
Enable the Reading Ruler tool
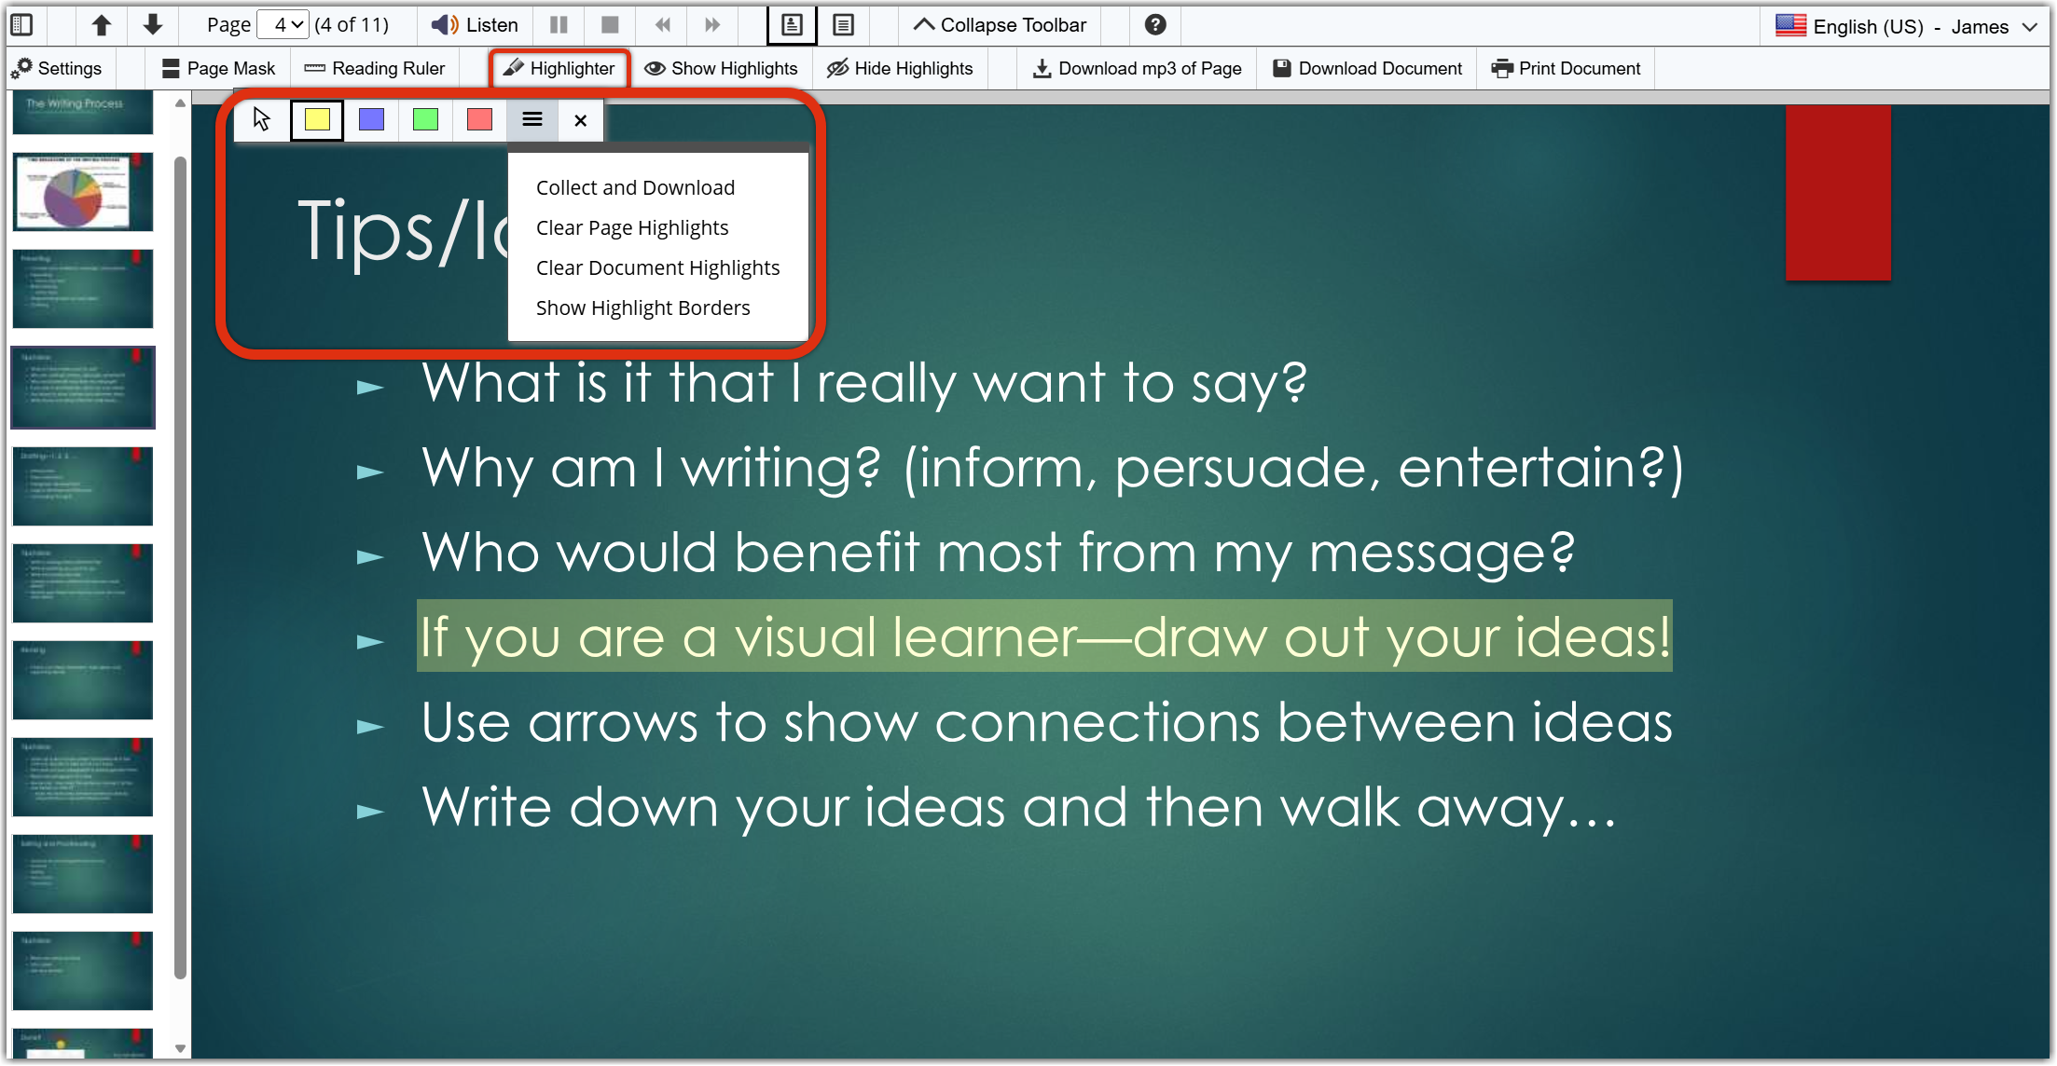(375, 68)
